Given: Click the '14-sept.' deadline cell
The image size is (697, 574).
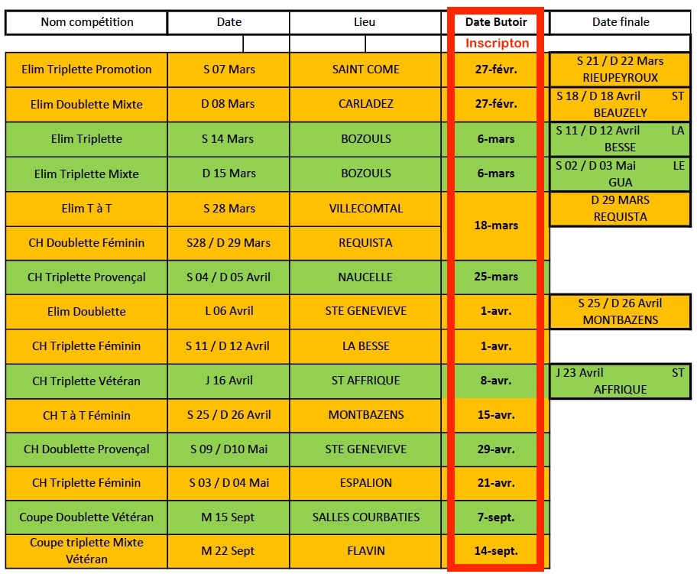Looking at the screenshot, I should (496, 551).
